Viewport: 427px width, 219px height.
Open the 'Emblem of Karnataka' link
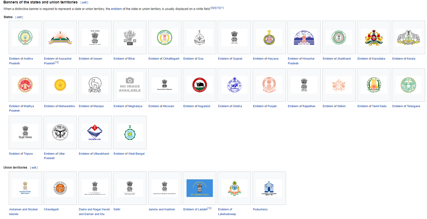(371, 59)
